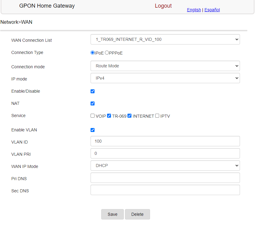Uncheck the TR-069 service checkbox
This screenshot has width=272, height=235.
[109, 116]
